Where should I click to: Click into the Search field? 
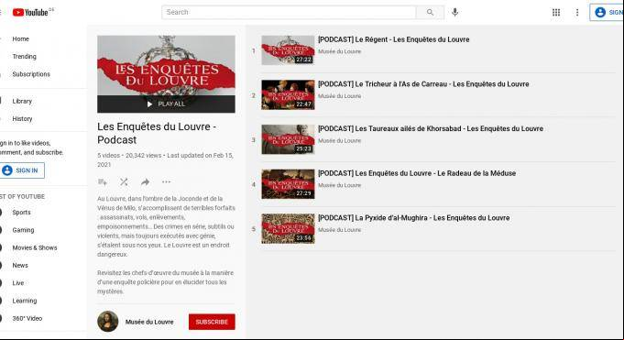pos(289,12)
